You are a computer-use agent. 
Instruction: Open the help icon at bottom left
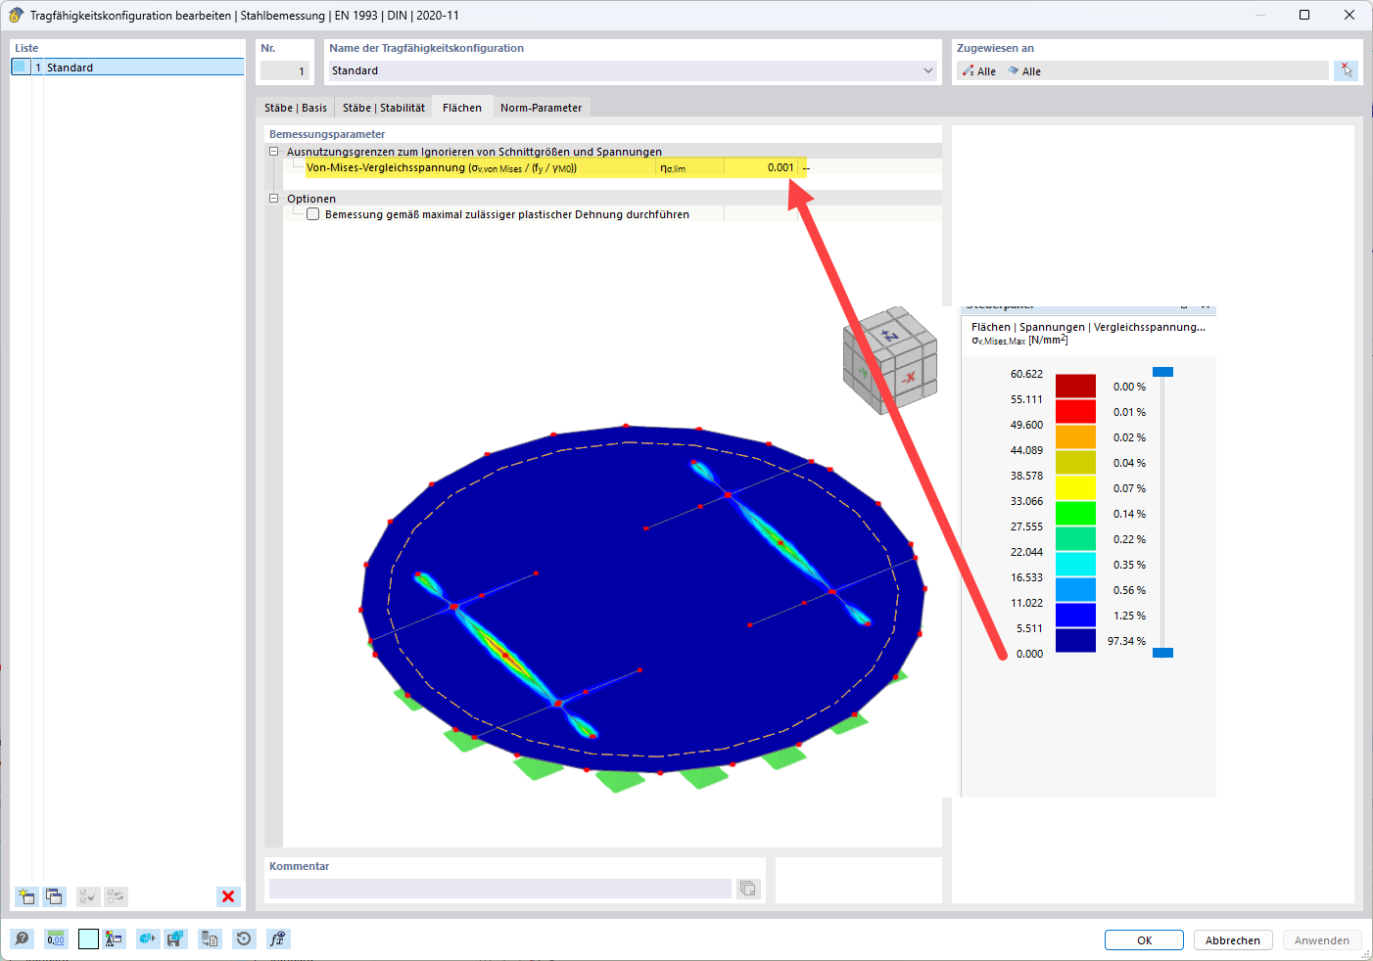pos(22,939)
